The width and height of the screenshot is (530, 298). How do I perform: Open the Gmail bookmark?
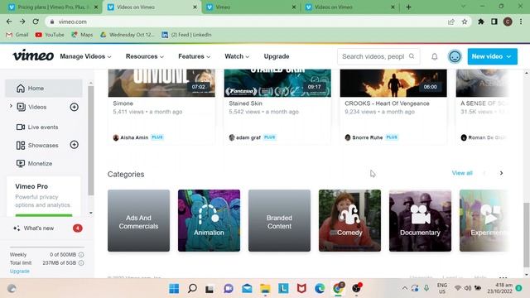coord(17,35)
